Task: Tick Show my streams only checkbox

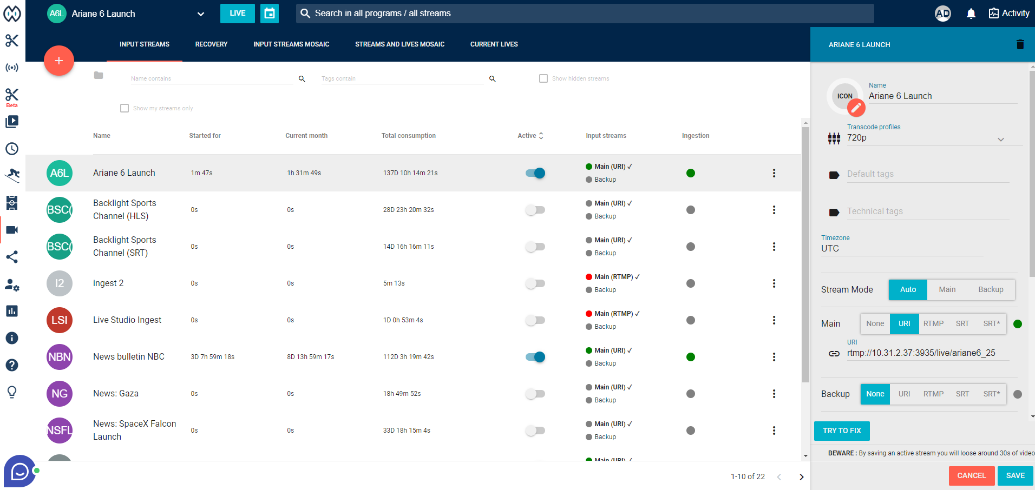Action: [125, 108]
